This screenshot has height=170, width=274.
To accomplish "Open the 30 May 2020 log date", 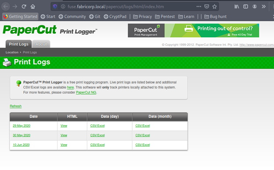I will [22, 135].
